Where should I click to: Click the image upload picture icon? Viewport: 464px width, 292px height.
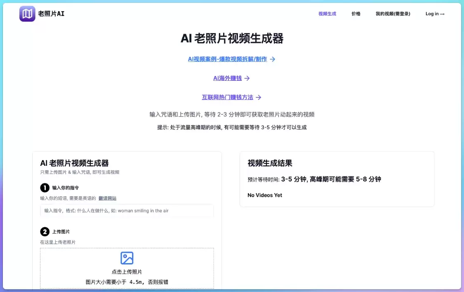point(127,258)
